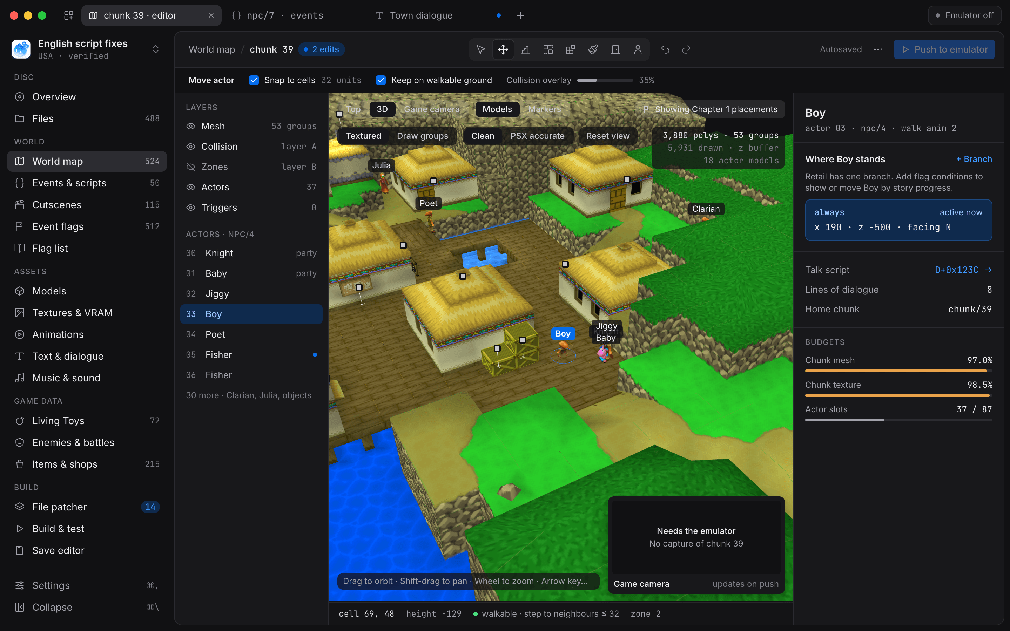The image size is (1010, 631).
Task: Enable PSX accurate rendering mode
Action: pos(537,136)
